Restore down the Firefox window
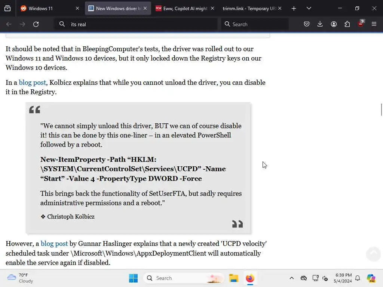 (x=357, y=8)
